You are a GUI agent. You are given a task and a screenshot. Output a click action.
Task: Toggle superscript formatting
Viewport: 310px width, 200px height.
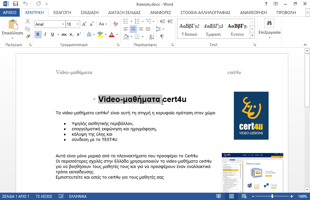click(79, 35)
